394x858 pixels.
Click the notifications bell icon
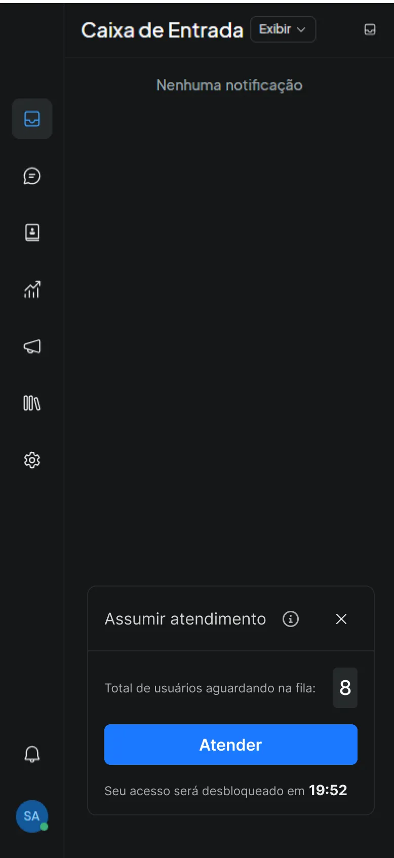point(32,754)
